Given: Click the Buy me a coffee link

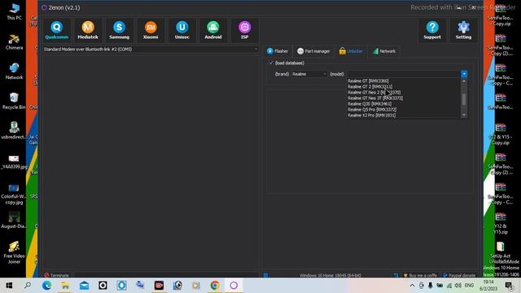Looking at the screenshot, I should pyautogui.click(x=420, y=275).
